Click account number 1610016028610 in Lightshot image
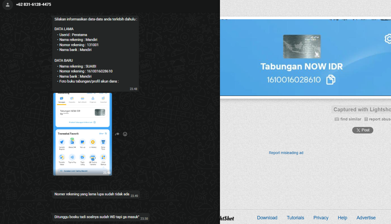The image size is (391, 224). tap(294, 80)
